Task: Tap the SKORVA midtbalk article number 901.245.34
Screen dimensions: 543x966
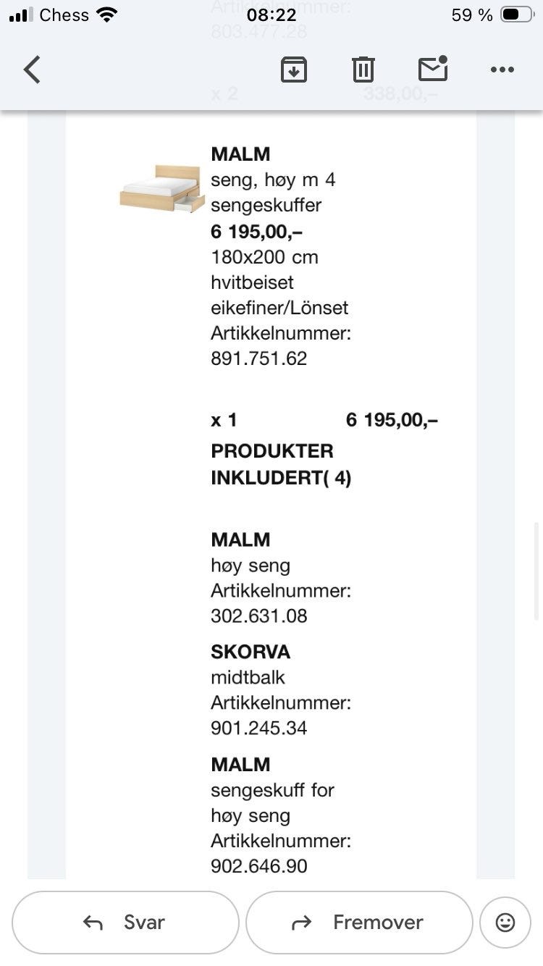Action: coord(259,728)
